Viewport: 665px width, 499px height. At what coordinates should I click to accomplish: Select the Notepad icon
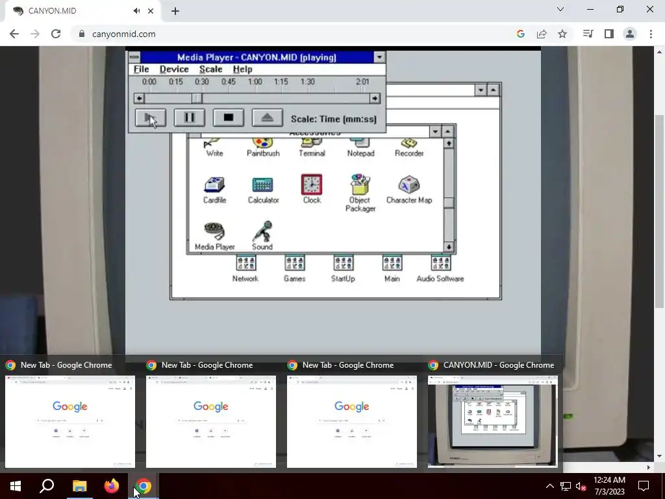coord(360,146)
